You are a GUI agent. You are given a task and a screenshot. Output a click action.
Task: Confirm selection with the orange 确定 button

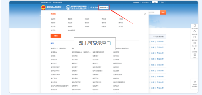pyautogui.click(x=56, y=36)
